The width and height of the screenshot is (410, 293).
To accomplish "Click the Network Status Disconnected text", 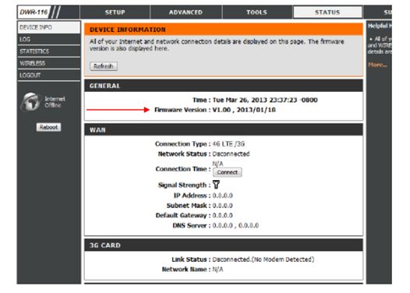I will (231, 154).
